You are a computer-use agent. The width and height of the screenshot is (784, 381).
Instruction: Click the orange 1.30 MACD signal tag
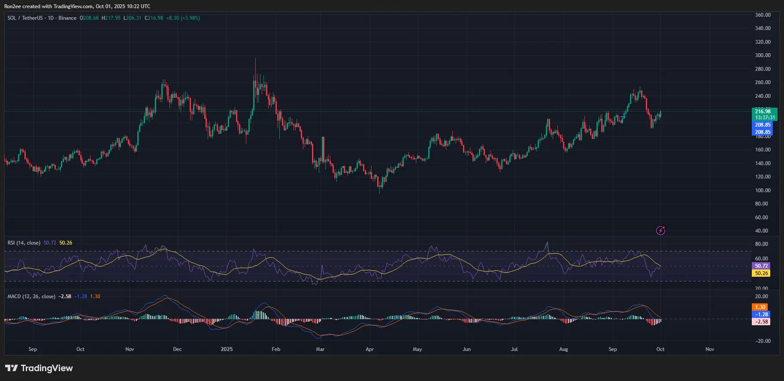point(760,307)
